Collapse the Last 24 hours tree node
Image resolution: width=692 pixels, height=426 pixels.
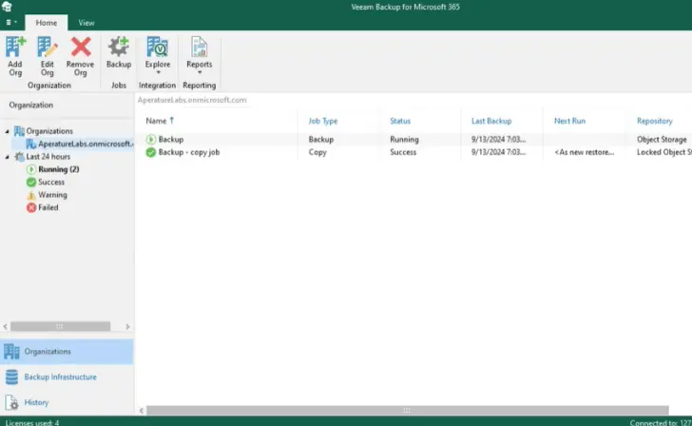[8, 157]
